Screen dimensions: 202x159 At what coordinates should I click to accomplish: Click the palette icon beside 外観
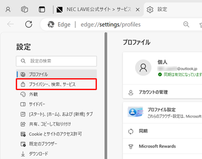point(23,94)
